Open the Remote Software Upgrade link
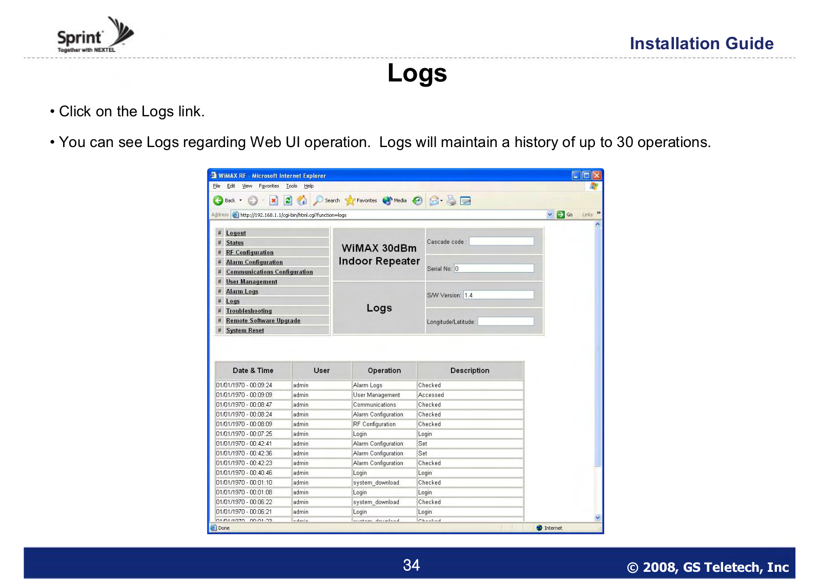 [263, 321]
